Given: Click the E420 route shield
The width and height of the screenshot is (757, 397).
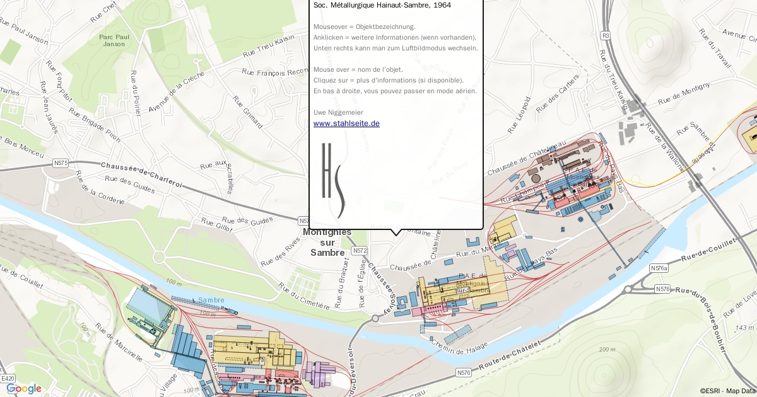Looking at the screenshot, I should pyautogui.click(x=8, y=378).
